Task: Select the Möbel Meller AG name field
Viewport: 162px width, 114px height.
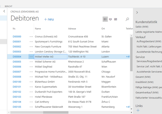Action: coord(50,56)
